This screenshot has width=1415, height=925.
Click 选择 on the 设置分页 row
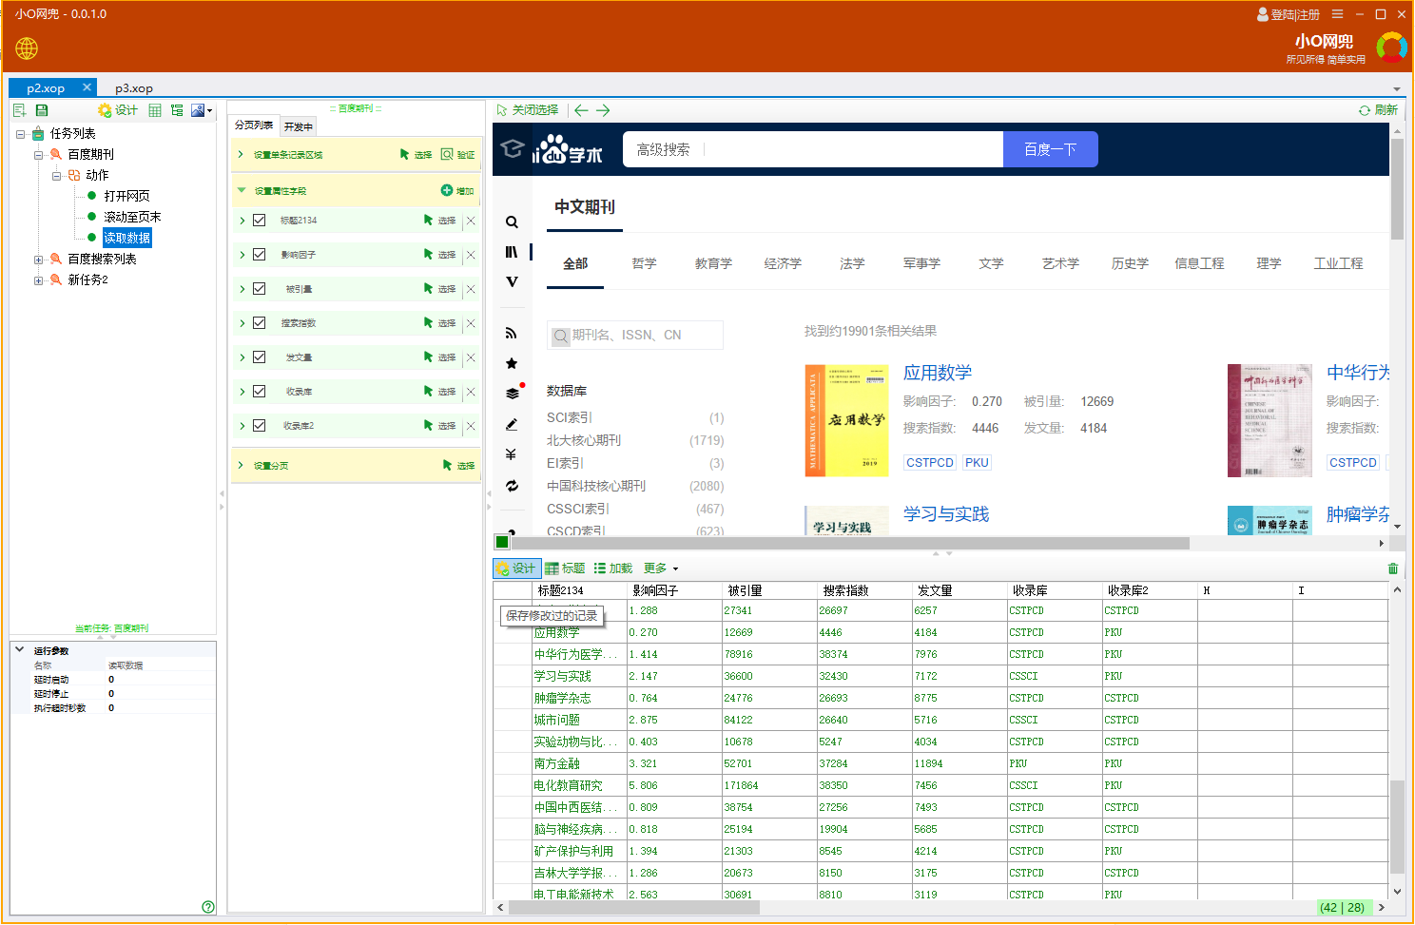pos(458,466)
